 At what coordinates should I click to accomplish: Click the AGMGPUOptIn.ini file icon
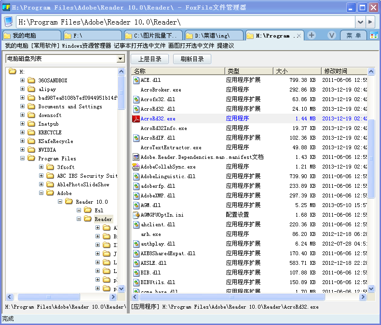(x=136, y=215)
